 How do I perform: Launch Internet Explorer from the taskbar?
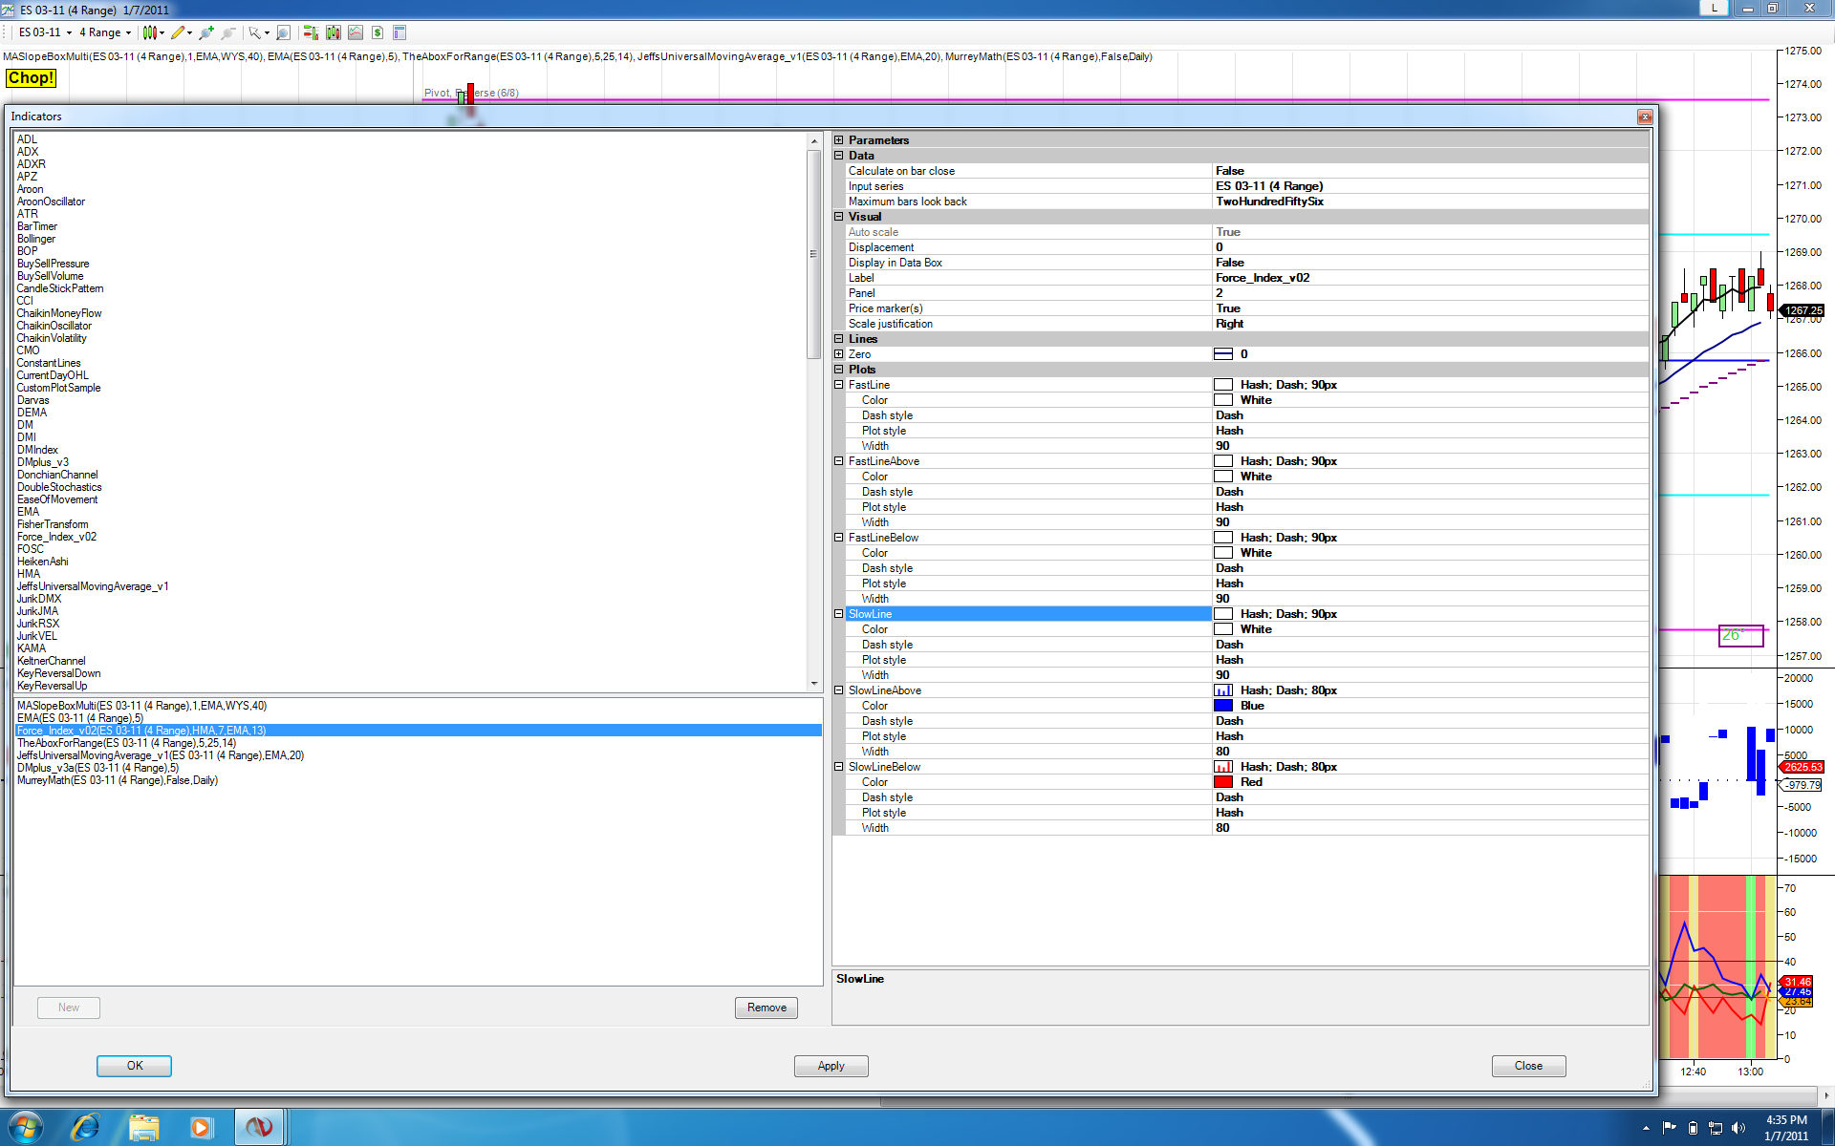(x=86, y=1127)
